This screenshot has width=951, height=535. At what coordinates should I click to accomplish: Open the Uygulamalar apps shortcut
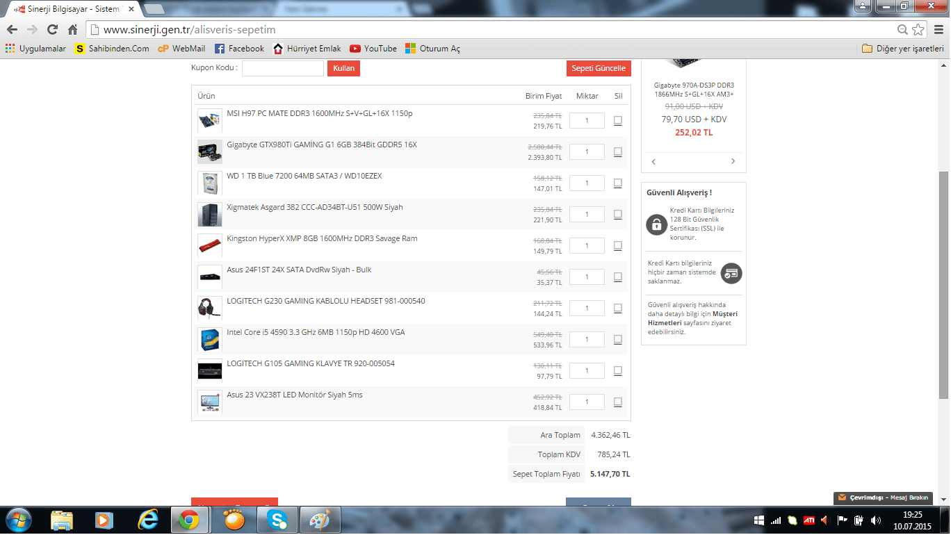click(x=35, y=49)
